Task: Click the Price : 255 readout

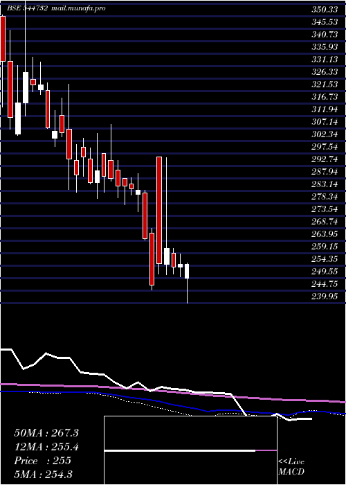Action: point(43,461)
